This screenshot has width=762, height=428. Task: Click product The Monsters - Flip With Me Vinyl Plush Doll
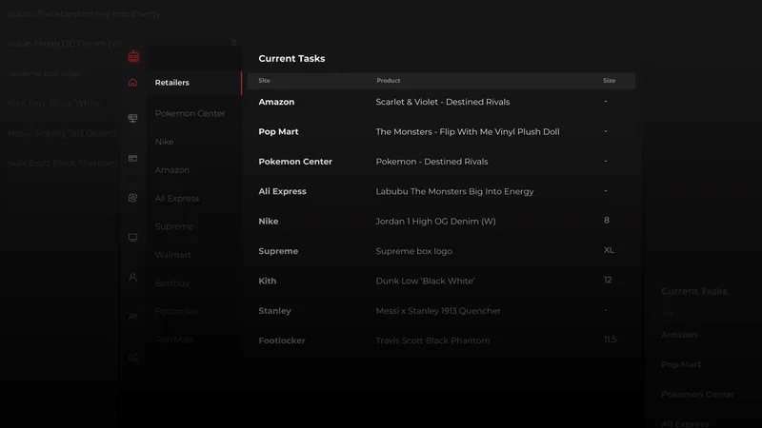coord(468,131)
